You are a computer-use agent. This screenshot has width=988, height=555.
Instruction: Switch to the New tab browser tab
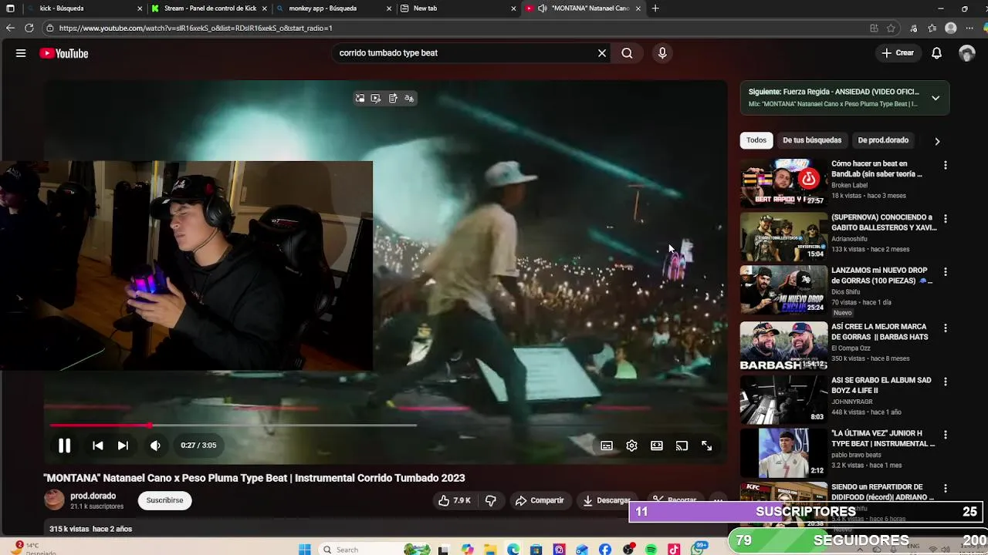point(458,8)
